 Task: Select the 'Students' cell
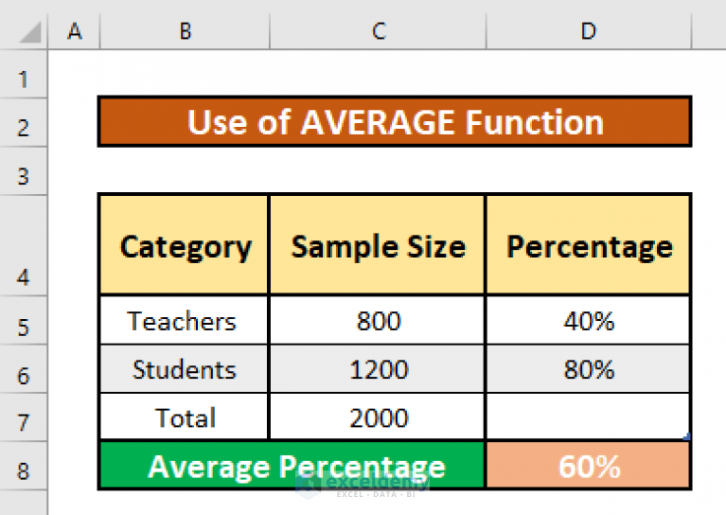point(184,369)
